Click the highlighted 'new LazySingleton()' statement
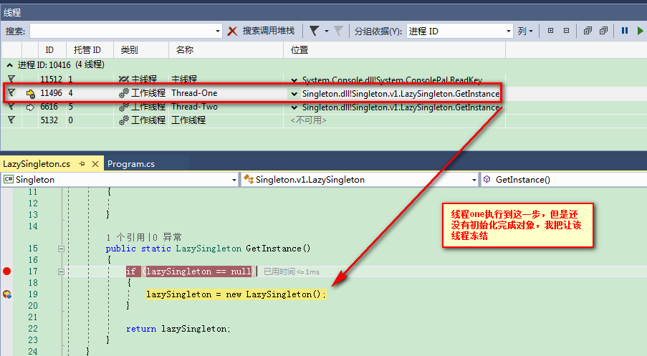 (x=236, y=294)
